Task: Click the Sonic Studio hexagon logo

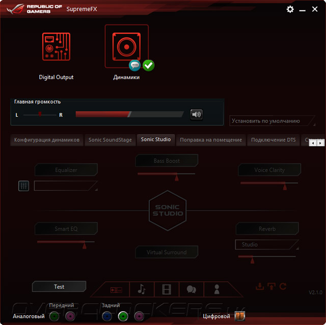Action: pos(168,210)
